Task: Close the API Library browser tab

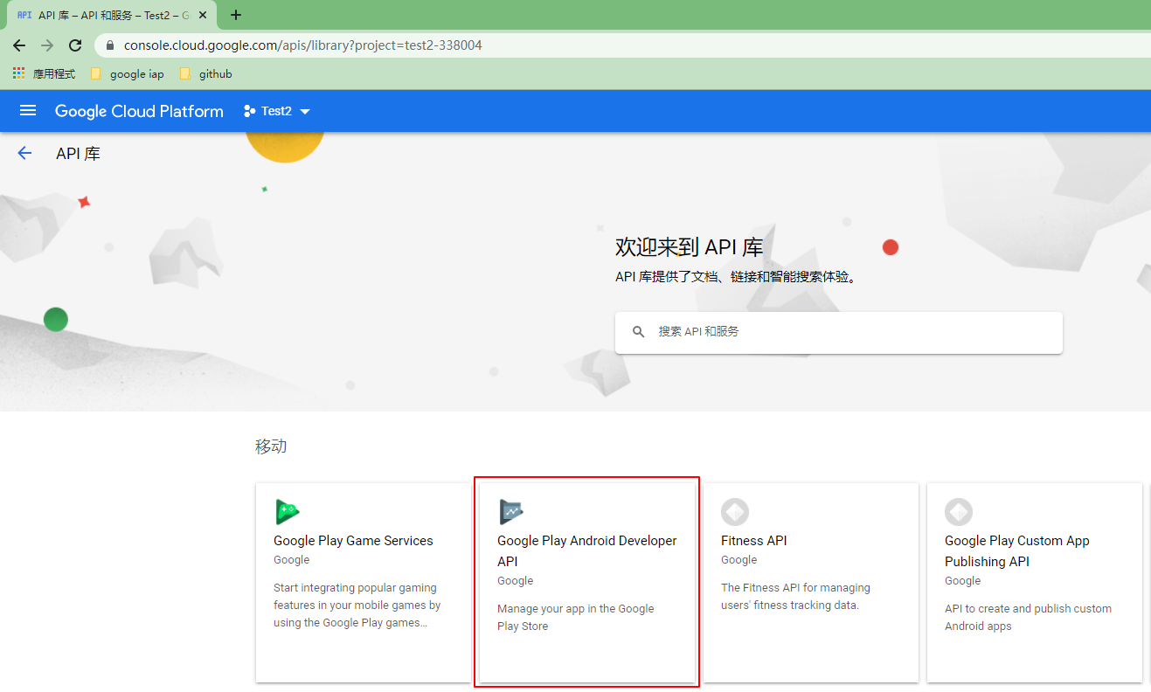Action: tap(203, 15)
